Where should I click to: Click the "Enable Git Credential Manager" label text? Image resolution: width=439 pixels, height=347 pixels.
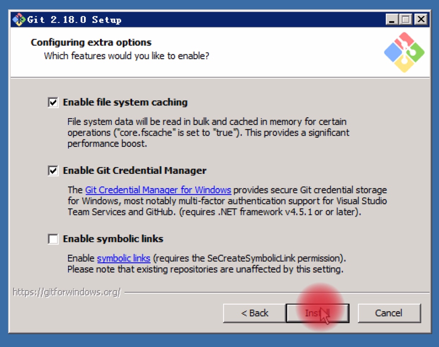point(135,170)
